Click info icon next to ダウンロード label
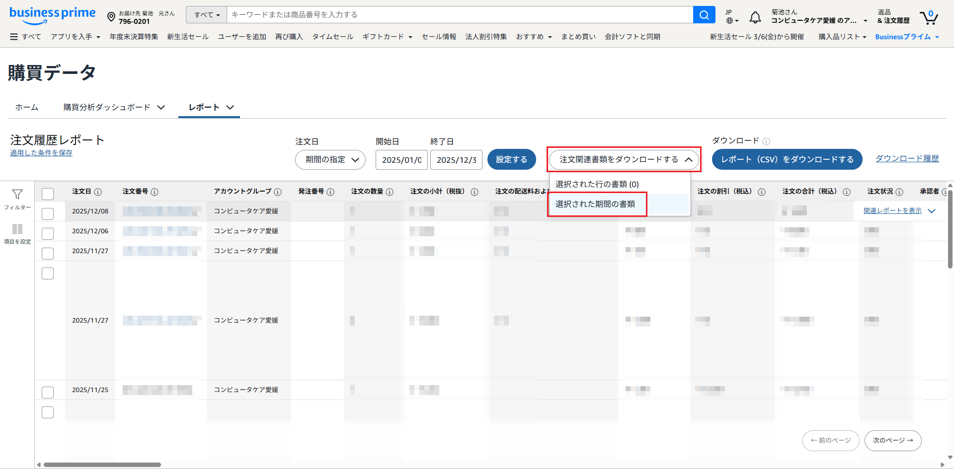Screen dimensions: 954x469 (x=766, y=141)
